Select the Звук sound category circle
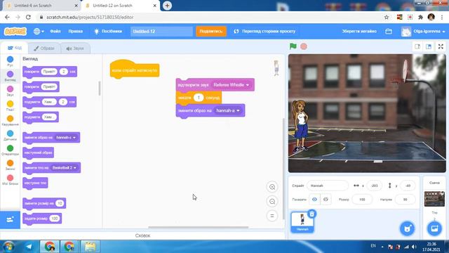 [10, 89]
